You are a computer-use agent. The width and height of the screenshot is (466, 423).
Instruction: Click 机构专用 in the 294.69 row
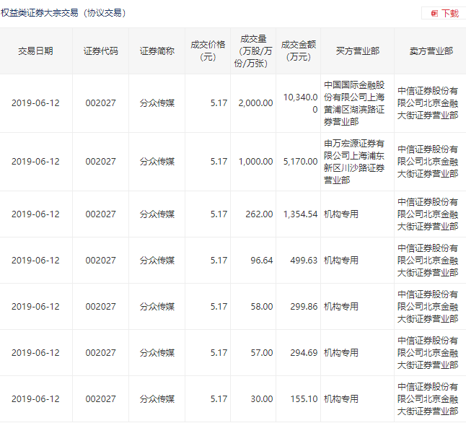pos(341,353)
